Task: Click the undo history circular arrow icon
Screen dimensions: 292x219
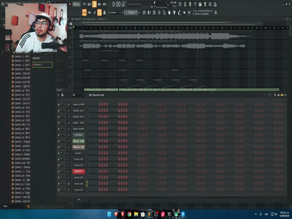Action: pos(180,4)
